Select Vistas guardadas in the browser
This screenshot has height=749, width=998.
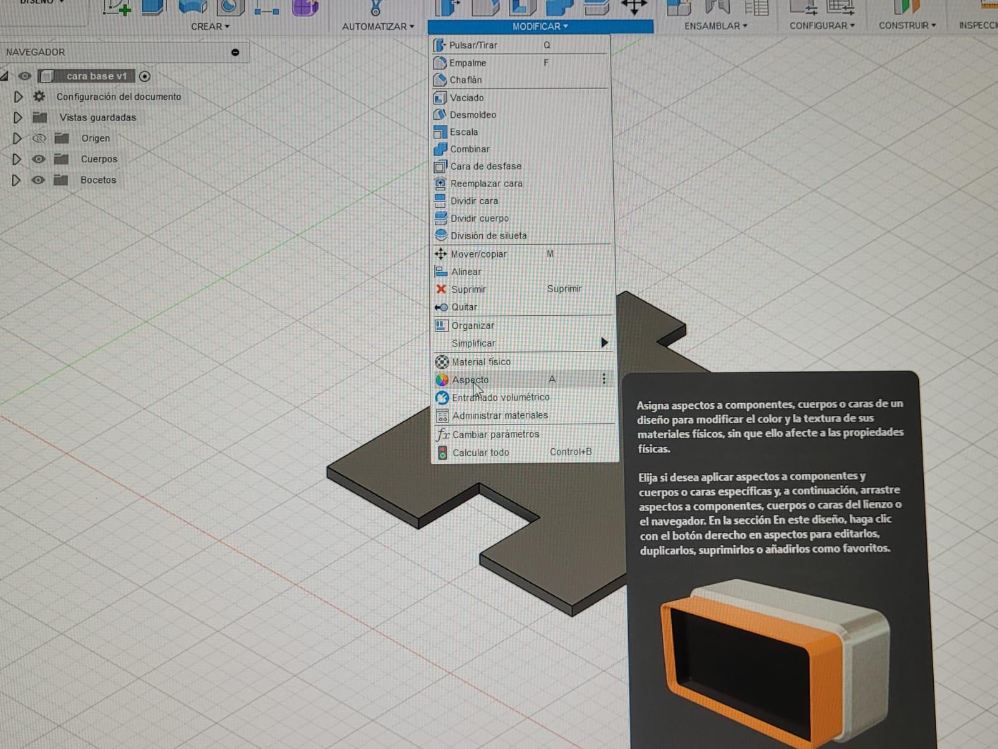click(98, 117)
